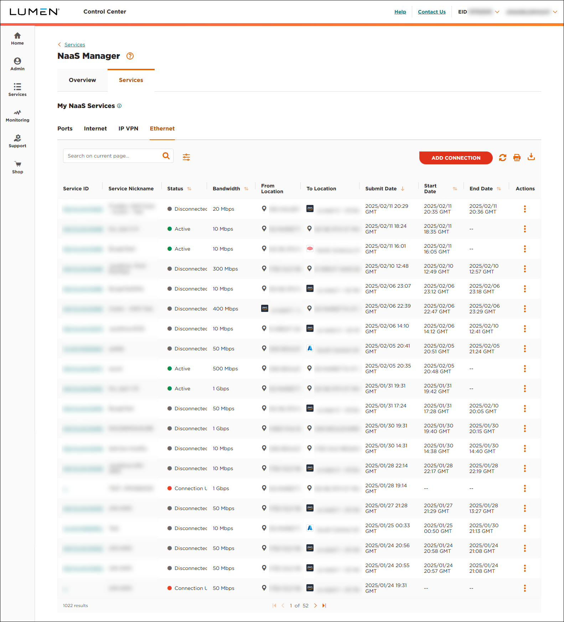Open actions menu for 2025/01/28 19:14 row
The width and height of the screenshot is (564, 622).
525,488
